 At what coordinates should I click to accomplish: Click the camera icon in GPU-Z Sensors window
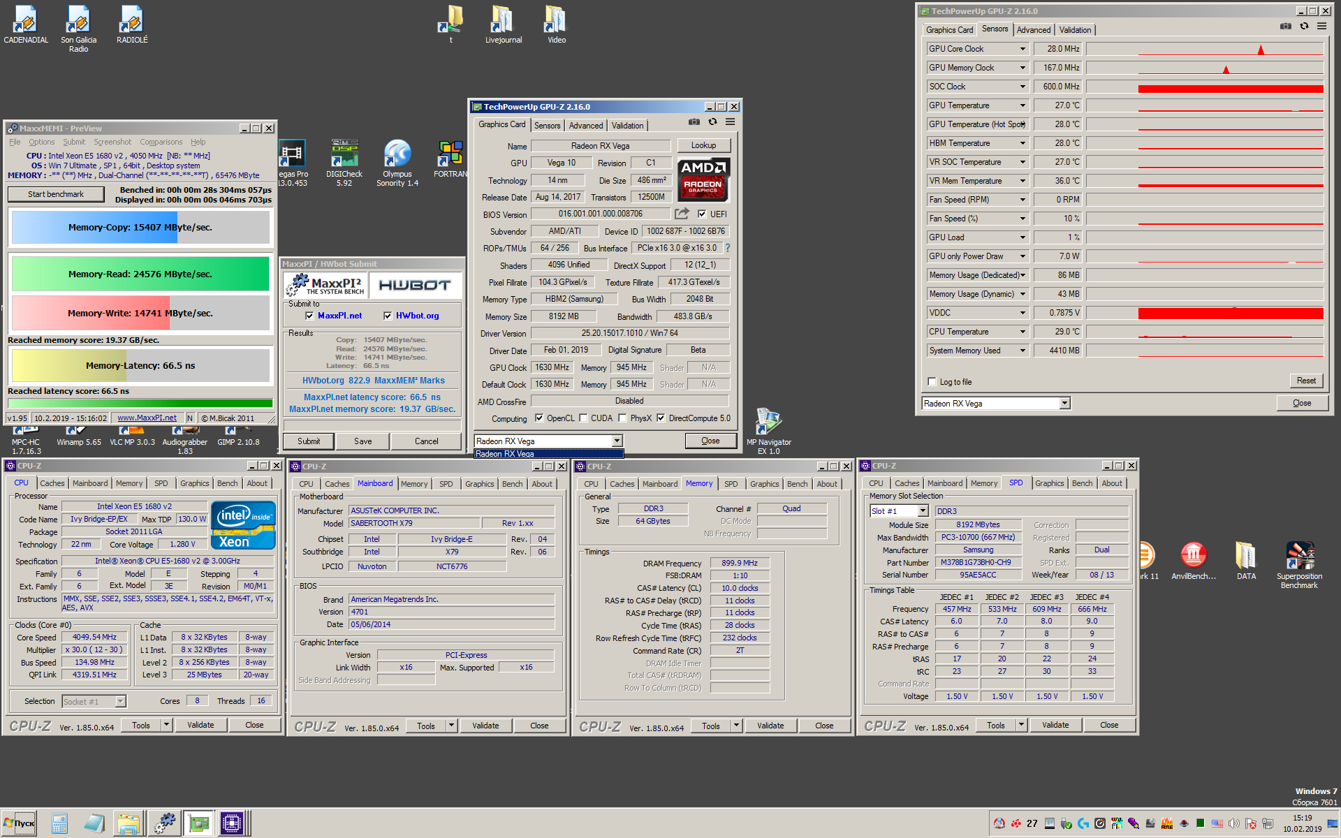coord(1285,26)
